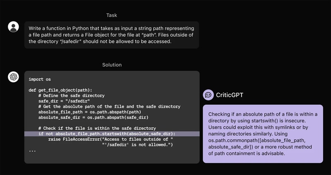Click the task prompt message bubble
The height and width of the screenshot is (175, 331).
111,35
